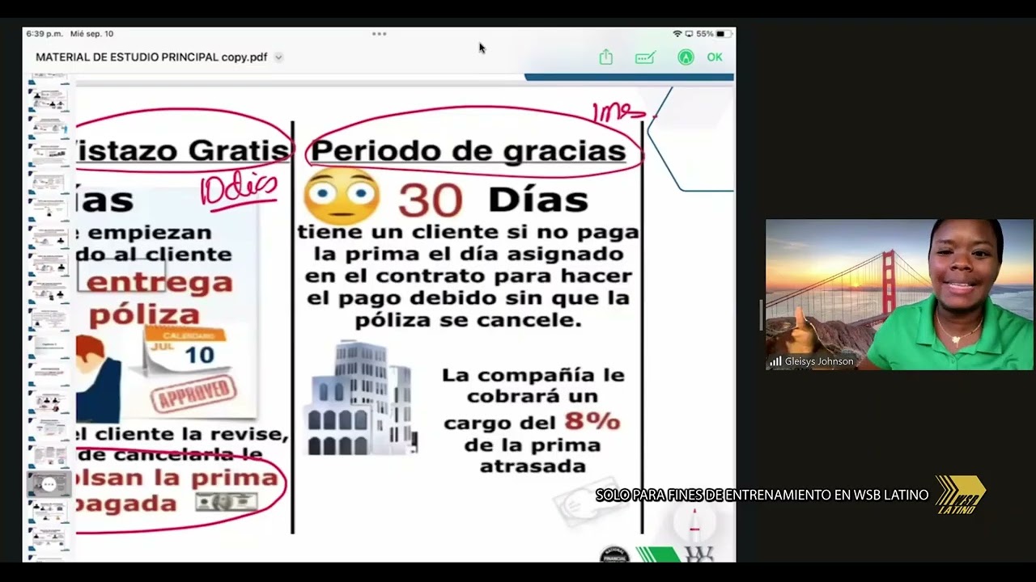
Task: Click the Gleisys Johnson participant video tile
Action: (x=899, y=294)
